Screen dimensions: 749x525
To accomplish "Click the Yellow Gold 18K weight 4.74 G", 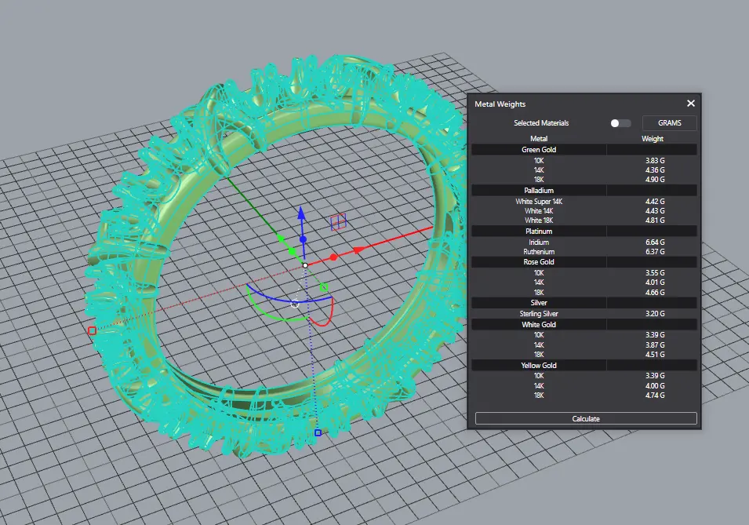I will click(x=655, y=395).
